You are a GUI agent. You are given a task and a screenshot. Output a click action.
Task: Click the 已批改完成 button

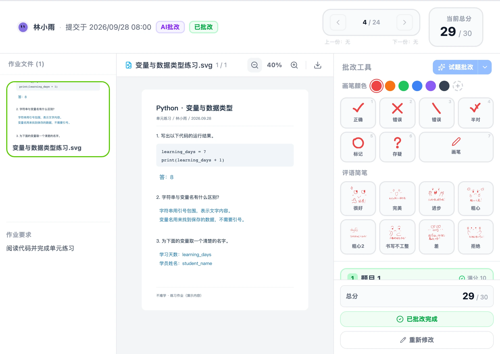coord(417,319)
